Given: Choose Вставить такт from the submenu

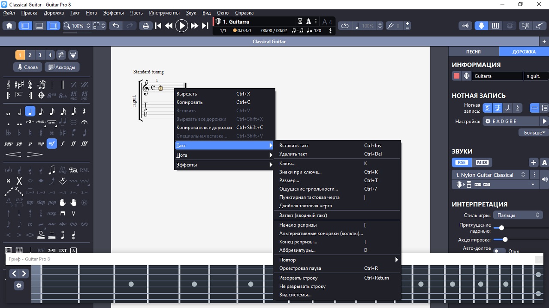Looking at the screenshot, I should pos(294,146).
